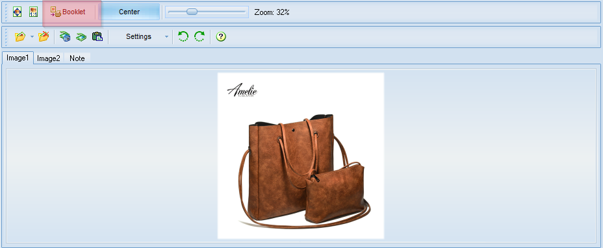Click the Zoom: 32% label
Screen dimensions: 603x248
(x=272, y=12)
